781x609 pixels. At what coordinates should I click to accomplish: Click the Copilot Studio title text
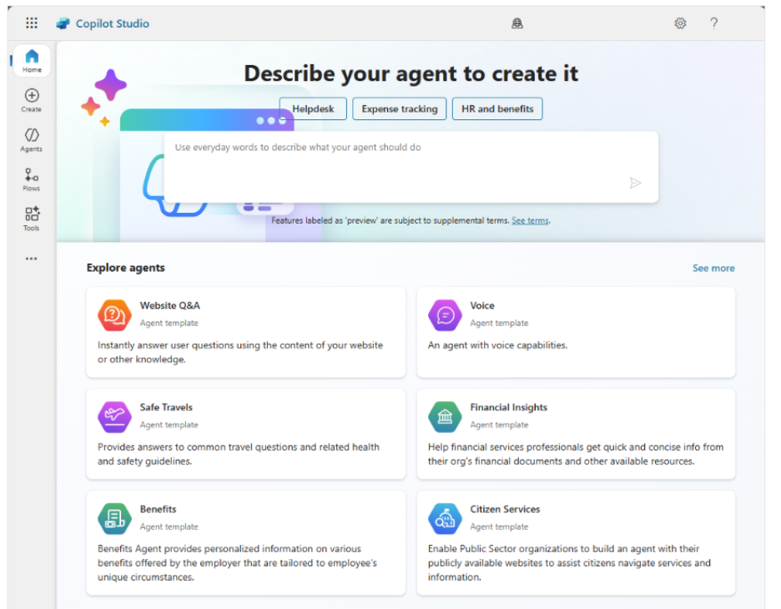pyautogui.click(x=112, y=23)
